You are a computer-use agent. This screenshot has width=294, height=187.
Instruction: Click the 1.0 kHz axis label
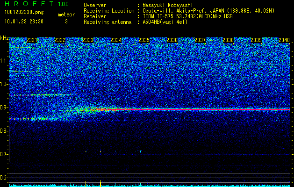pyautogui.click(x=4, y=84)
